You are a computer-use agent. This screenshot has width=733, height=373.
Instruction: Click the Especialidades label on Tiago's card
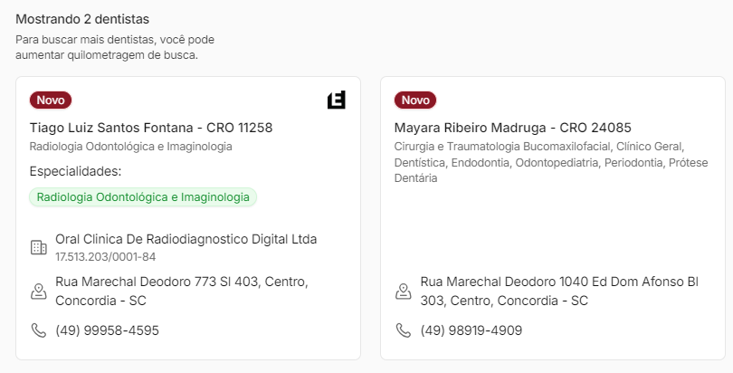coord(75,171)
